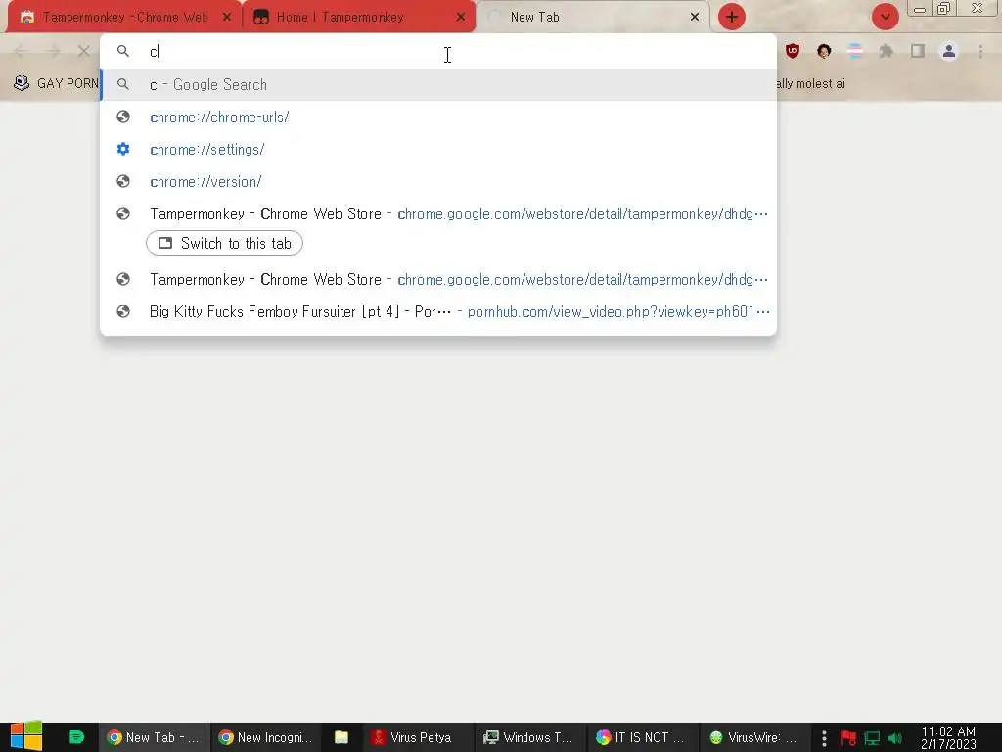Switch to 'IT IS NOT' taskbar window
Viewport: 1002px width, 752px height.
click(642, 737)
